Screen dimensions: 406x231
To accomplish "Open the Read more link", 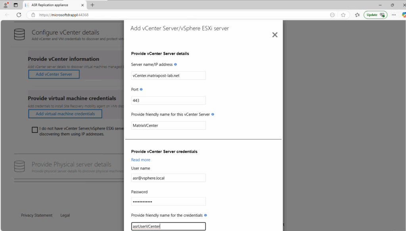I will (141, 160).
